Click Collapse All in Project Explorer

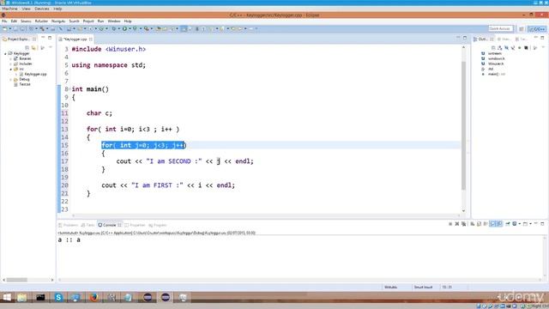pyautogui.click(x=27, y=48)
